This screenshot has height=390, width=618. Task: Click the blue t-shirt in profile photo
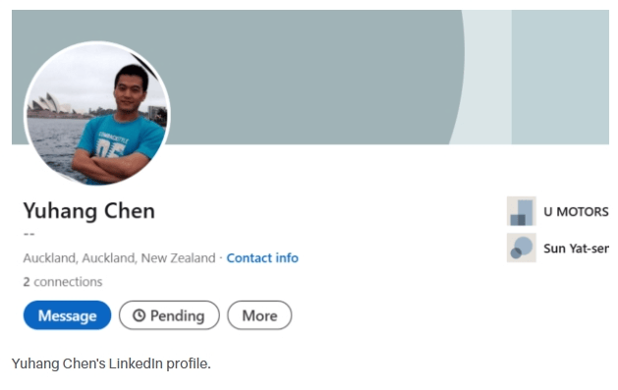(x=118, y=139)
